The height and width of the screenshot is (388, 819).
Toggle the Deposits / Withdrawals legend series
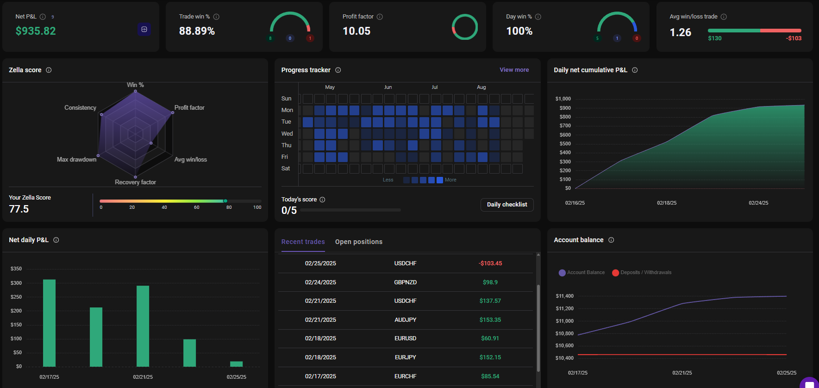[642, 273]
